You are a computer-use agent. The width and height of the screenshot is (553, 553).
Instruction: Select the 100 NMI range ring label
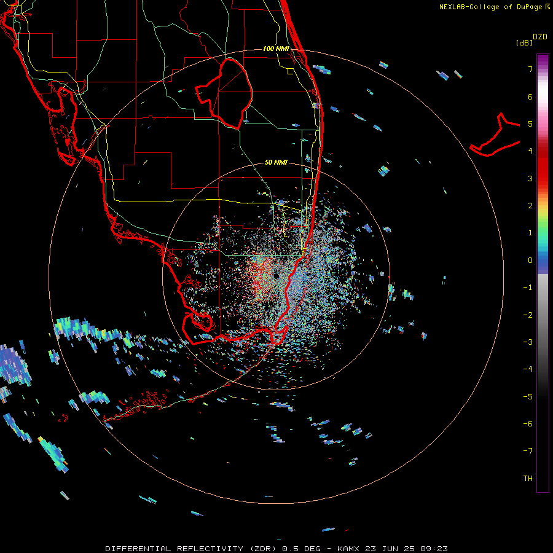[276, 49]
